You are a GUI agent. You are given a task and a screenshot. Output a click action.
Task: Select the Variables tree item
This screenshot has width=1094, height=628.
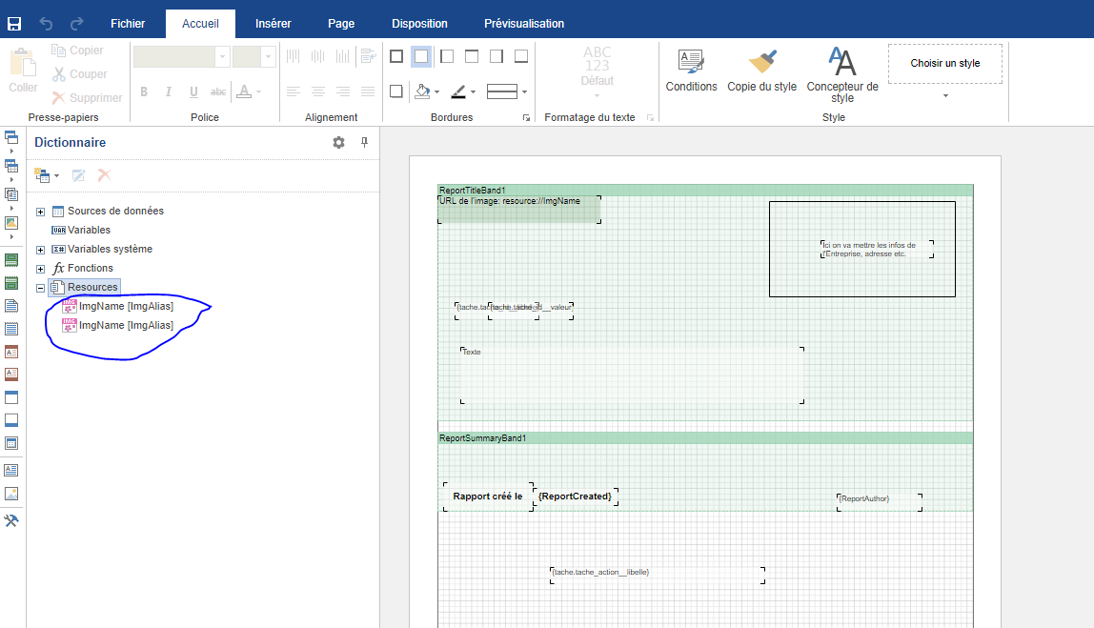coord(81,231)
